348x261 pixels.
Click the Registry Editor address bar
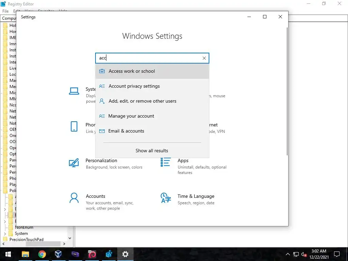[x=174, y=18]
